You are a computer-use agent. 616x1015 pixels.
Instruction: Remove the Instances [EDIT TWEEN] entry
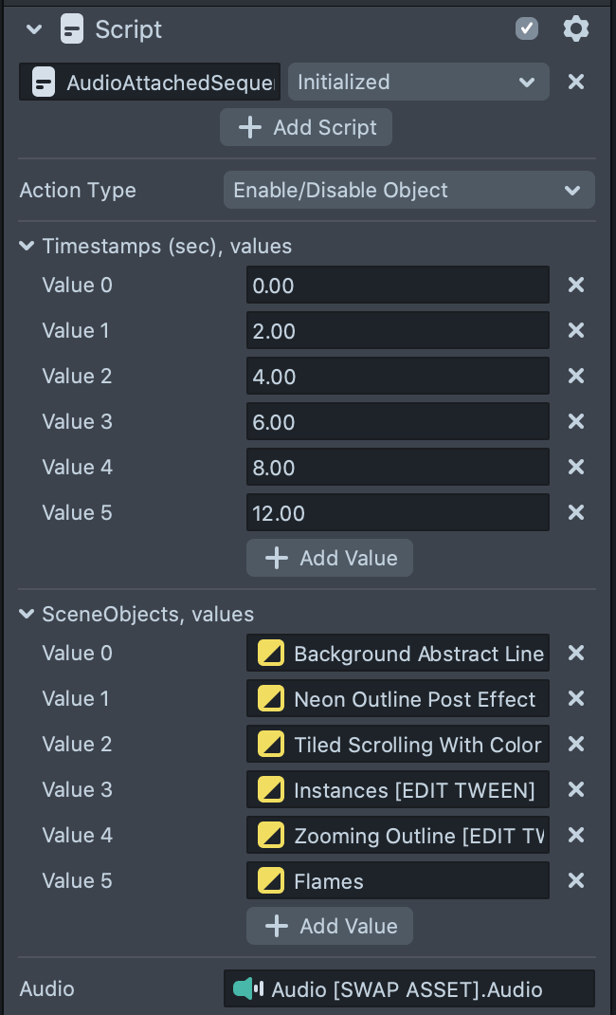click(575, 789)
